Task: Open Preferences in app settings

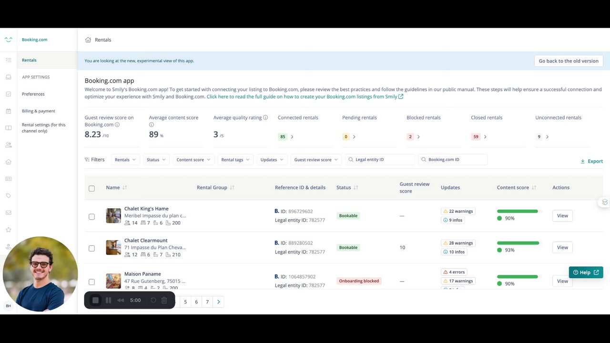Action: coord(33,94)
